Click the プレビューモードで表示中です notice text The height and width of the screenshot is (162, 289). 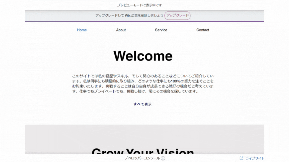tap(139, 5)
